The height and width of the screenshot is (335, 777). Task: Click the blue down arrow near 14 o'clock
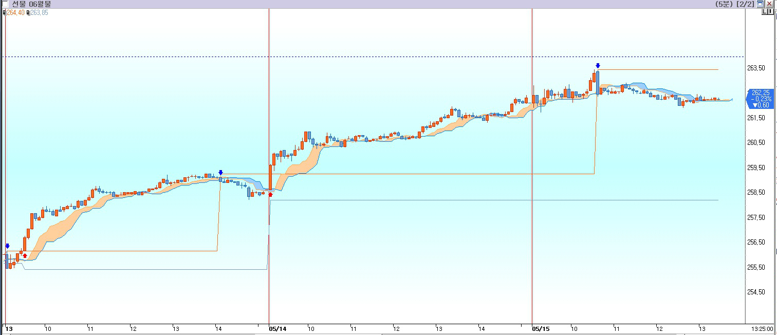(220, 173)
